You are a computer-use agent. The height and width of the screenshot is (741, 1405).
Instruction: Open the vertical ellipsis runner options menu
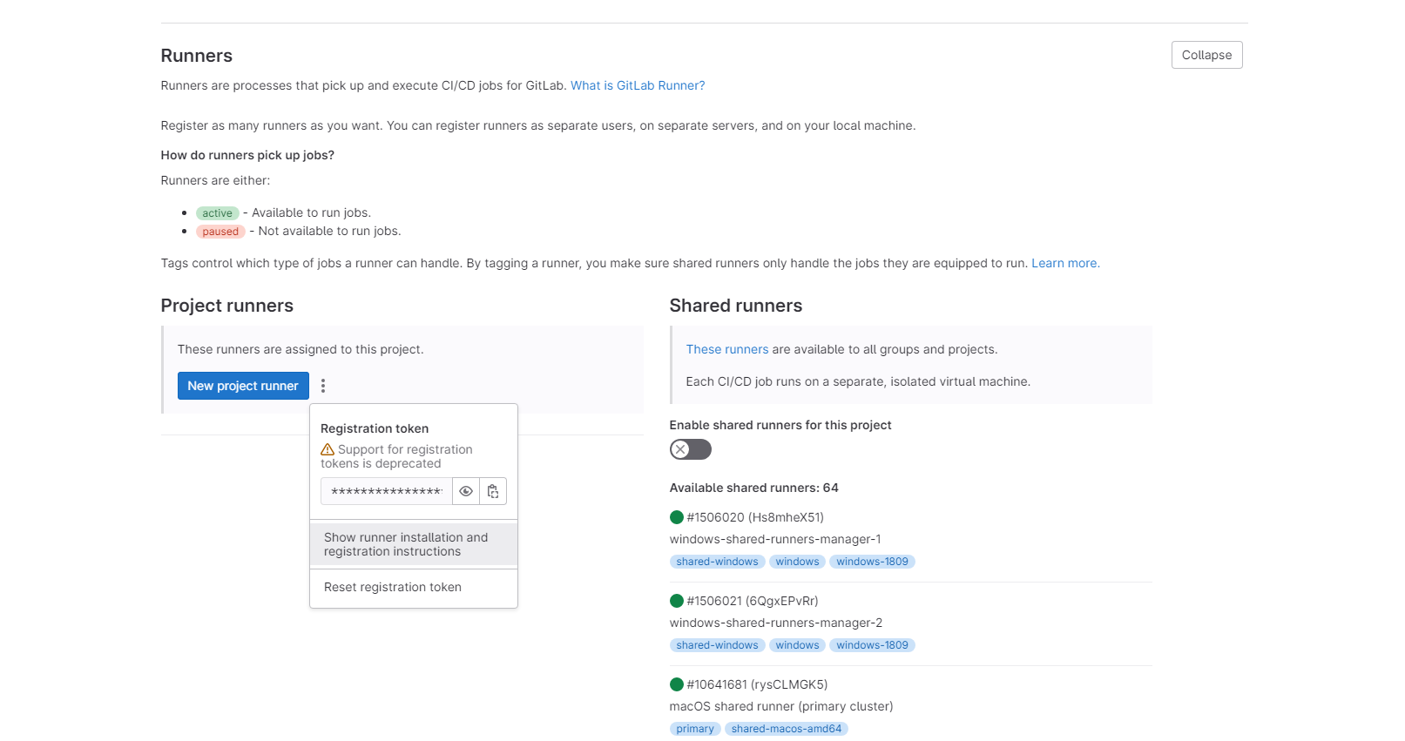[x=323, y=386]
